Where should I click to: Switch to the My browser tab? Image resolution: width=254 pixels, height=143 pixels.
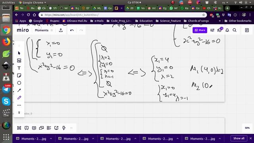click(97, 8)
